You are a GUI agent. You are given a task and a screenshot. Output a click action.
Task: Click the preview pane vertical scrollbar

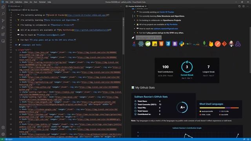coord(250,51)
